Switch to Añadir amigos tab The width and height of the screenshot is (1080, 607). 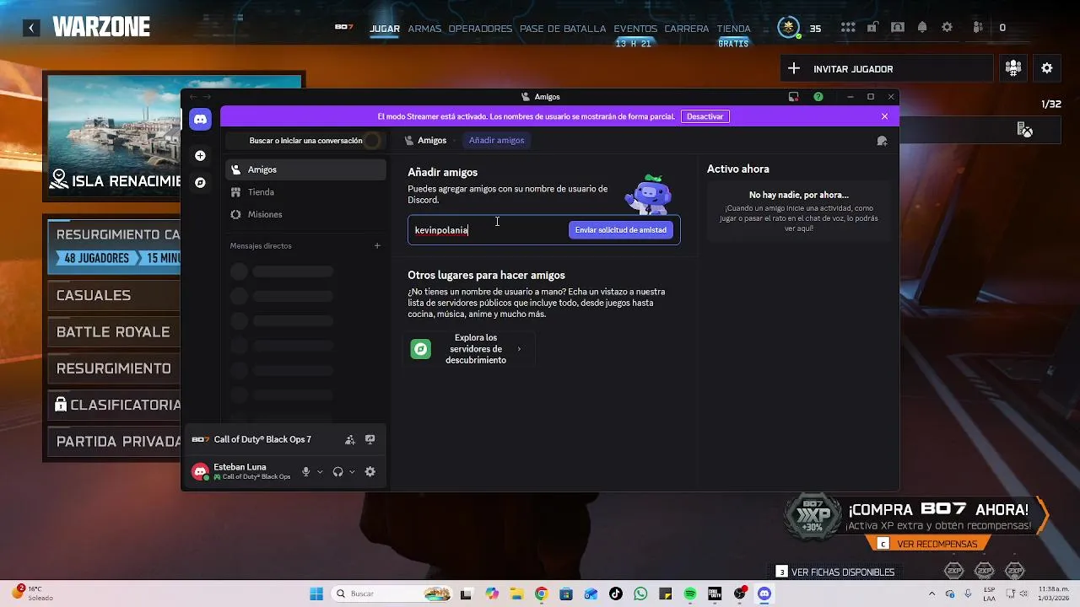(x=496, y=141)
